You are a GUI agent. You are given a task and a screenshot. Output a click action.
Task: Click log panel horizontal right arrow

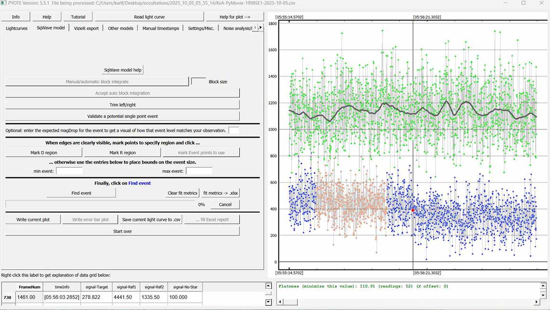[536, 302]
